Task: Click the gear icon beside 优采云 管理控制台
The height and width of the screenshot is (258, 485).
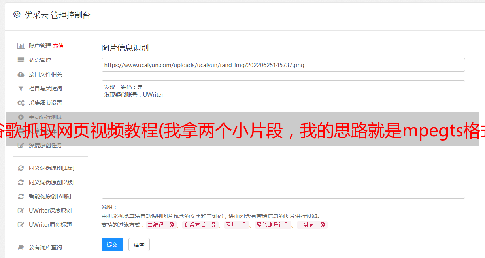Action: point(17,15)
